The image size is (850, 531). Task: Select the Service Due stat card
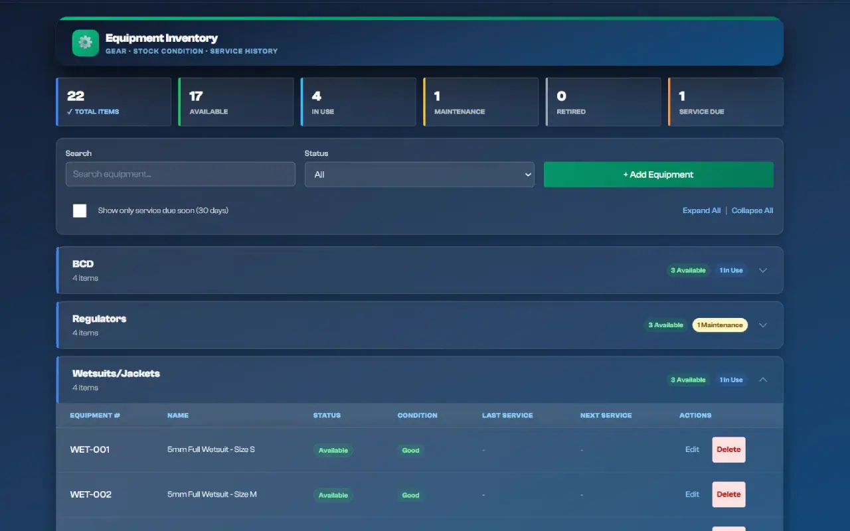point(726,102)
